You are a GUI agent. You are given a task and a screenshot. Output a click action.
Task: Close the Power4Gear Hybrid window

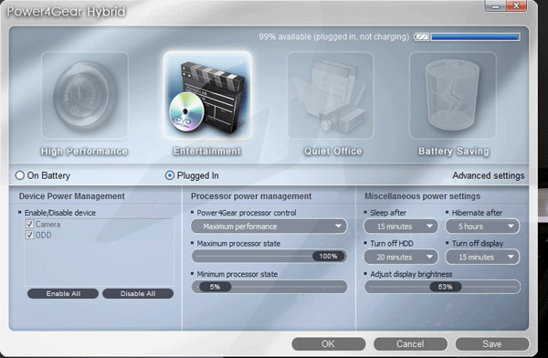click(516, 6)
